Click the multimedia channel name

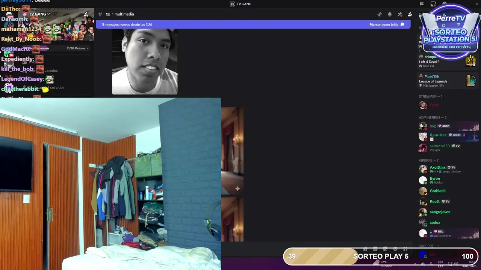click(124, 14)
